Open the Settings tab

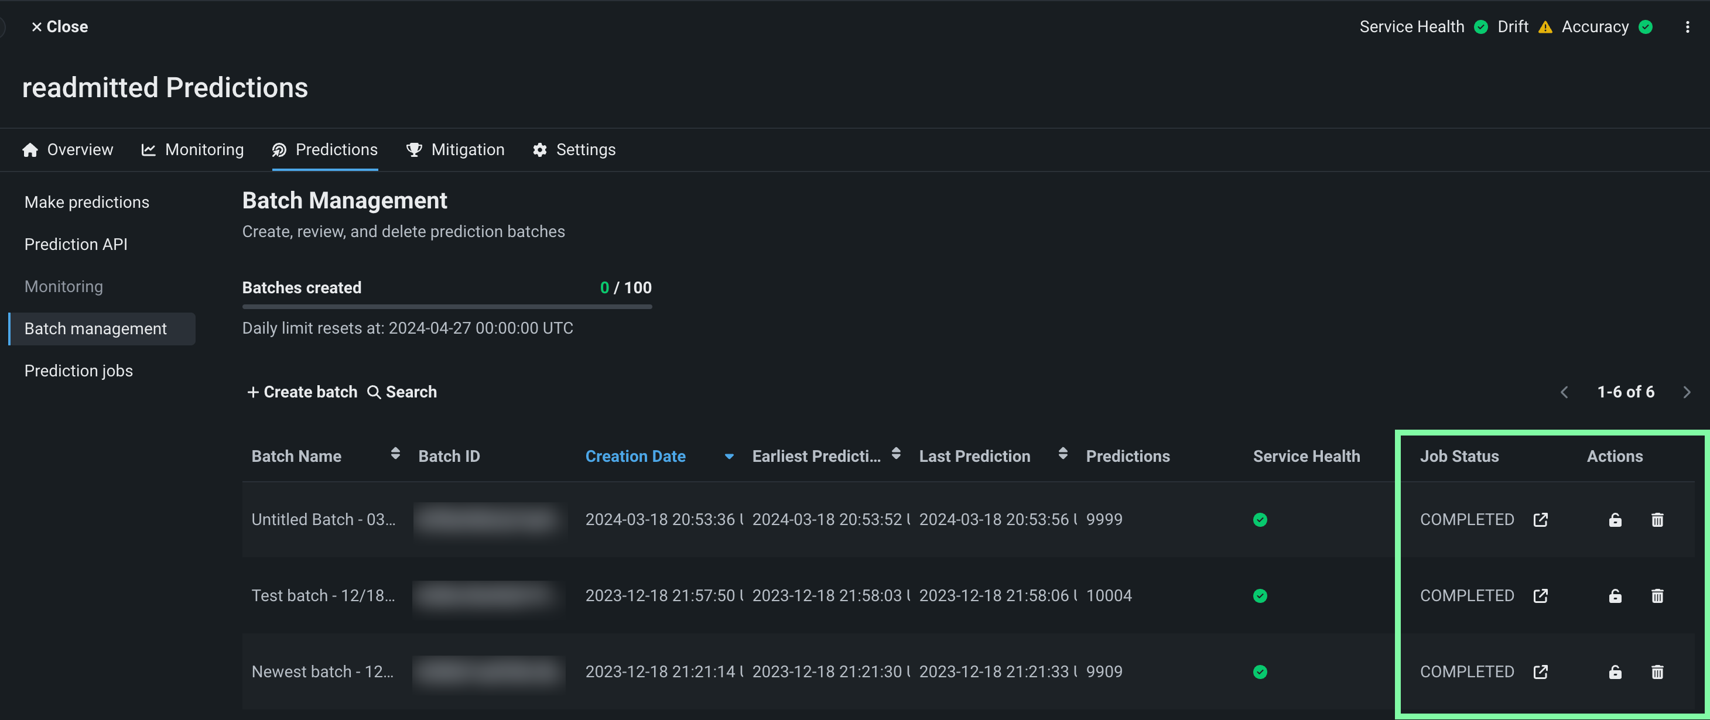pyautogui.click(x=574, y=150)
